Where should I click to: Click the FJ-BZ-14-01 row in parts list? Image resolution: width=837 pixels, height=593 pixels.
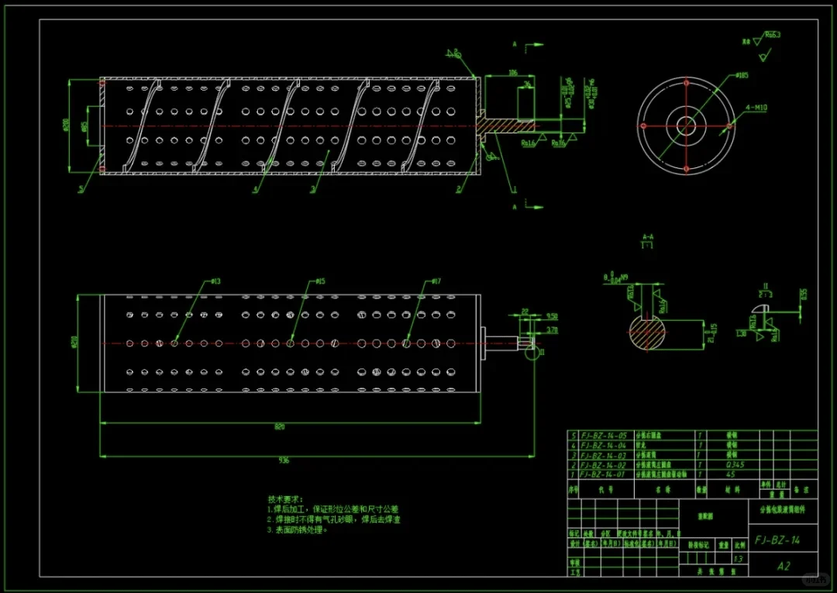click(x=604, y=474)
